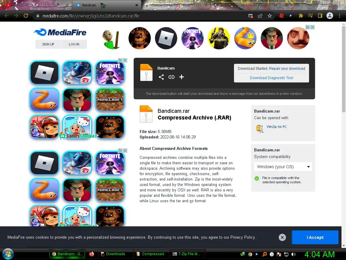Screen dimensions: 346x260
Task: Click the Firefox icon in taskbar
Action: click(x=92, y=254)
